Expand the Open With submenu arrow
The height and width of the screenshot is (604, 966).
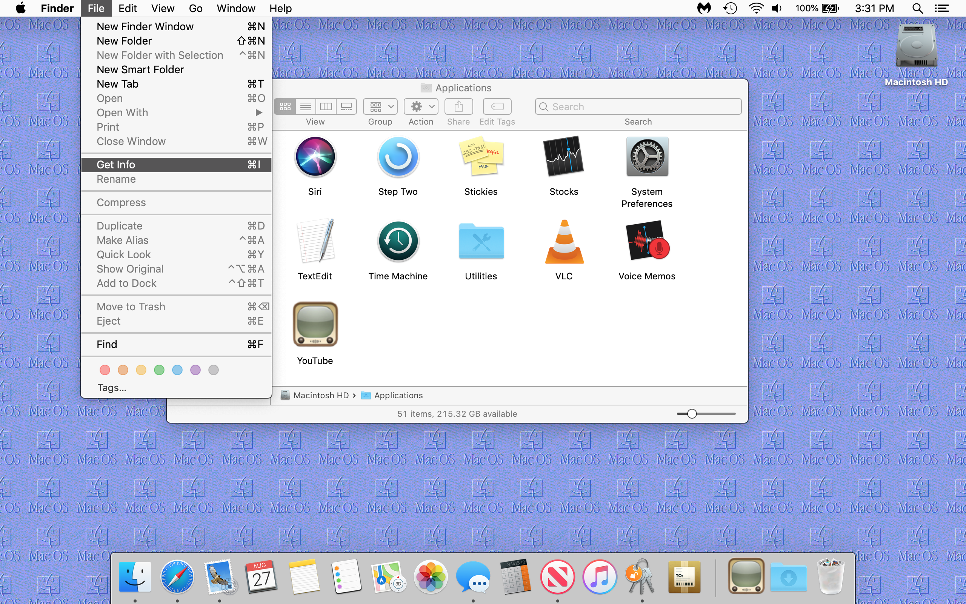258,112
